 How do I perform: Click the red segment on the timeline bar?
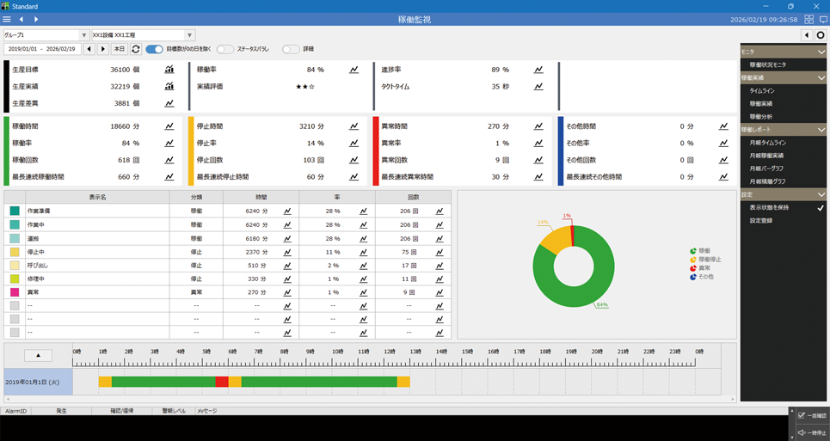[x=222, y=382]
